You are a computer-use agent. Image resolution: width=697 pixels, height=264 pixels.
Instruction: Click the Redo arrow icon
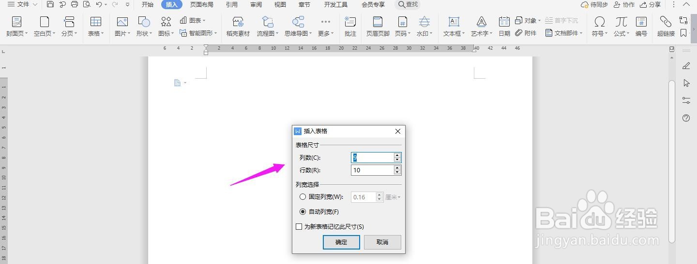coord(115,4)
